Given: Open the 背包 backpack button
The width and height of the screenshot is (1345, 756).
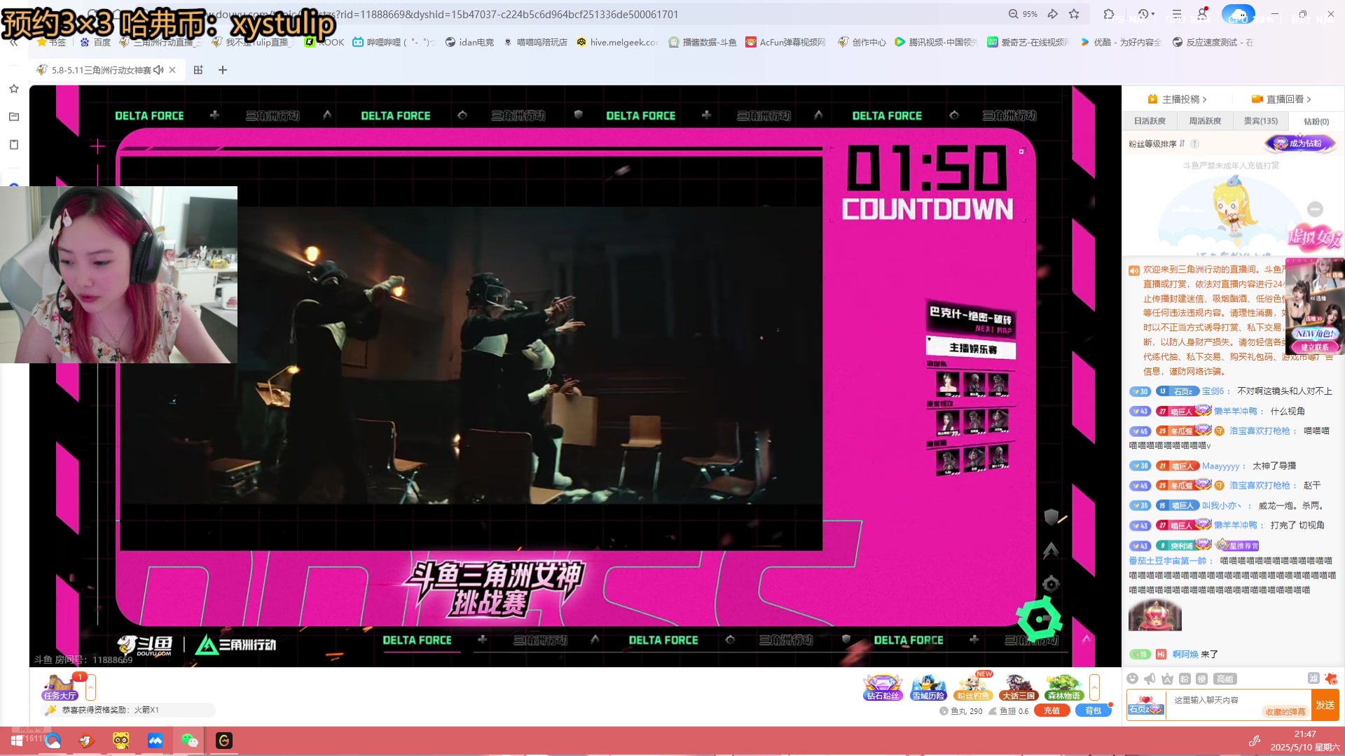Looking at the screenshot, I should 1094,710.
